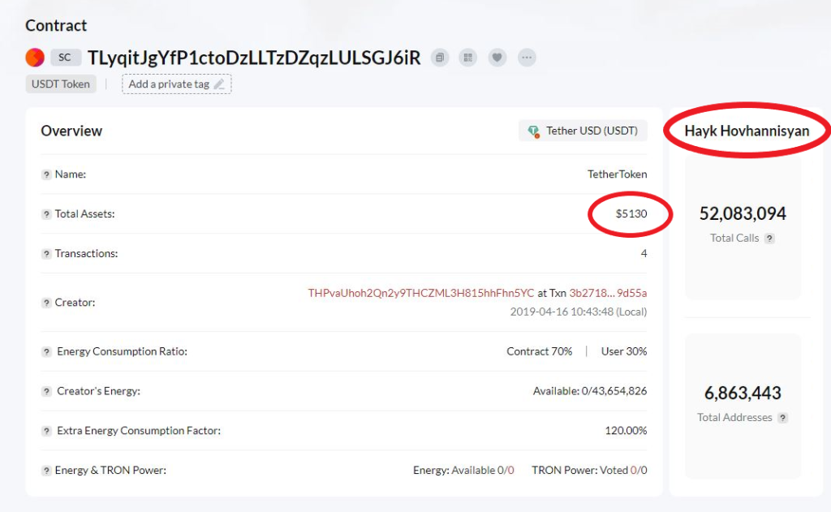Click TRON Power: Voted 0/0 value
This screenshot has width=831, height=512.
coord(589,470)
